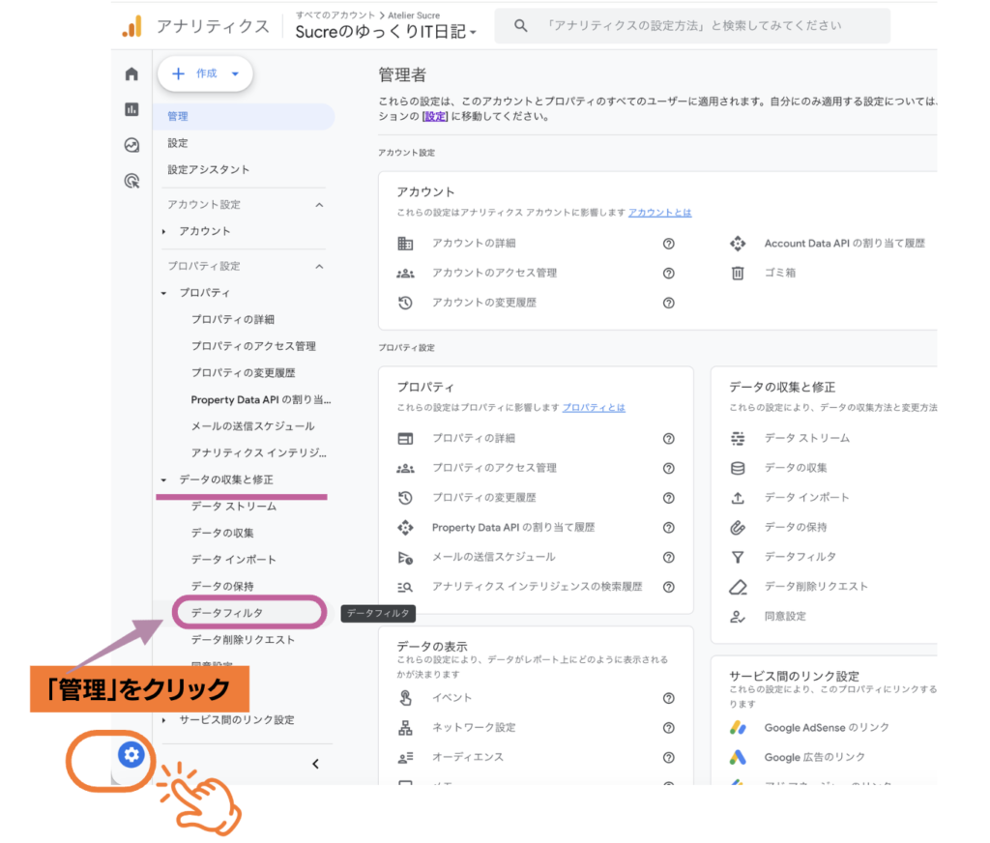Collapse the sidebar with the left arrow

315,764
